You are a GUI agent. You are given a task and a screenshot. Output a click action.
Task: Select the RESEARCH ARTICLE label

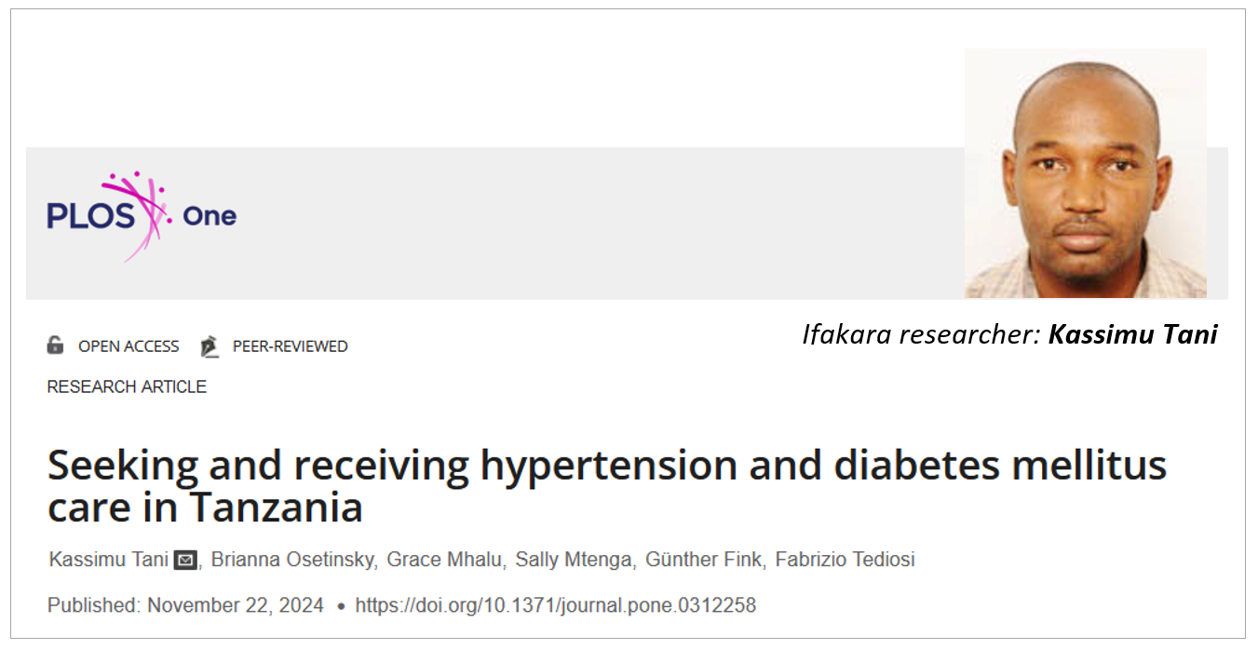coord(127,386)
